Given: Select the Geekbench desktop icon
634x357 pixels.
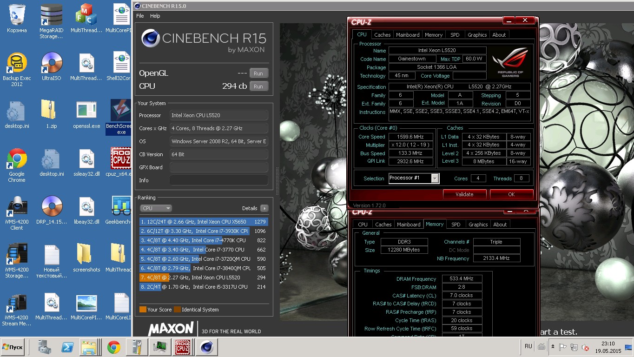Looking at the screenshot, I should [x=119, y=210].
